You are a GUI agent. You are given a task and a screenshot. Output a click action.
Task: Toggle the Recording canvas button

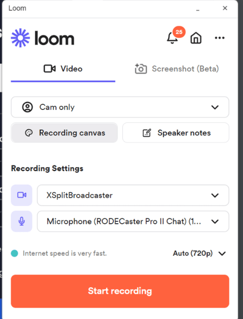(x=64, y=132)
